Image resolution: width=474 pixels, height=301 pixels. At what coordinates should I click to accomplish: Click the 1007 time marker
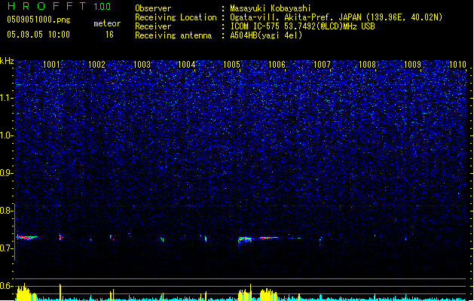click(x=322, y=65)
